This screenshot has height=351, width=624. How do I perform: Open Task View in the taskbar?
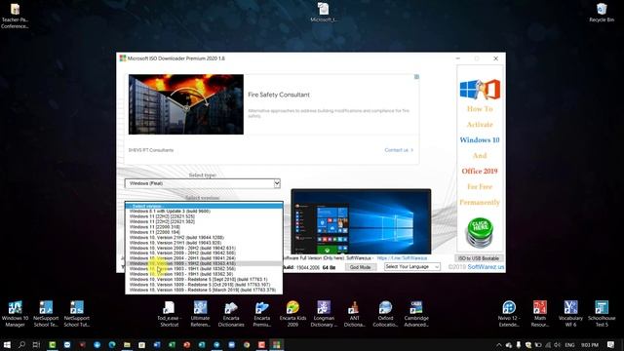(x=36, y=344)
